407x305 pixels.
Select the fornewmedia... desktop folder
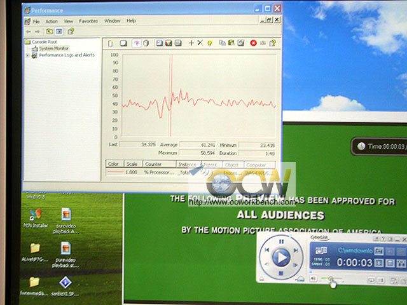34,287
